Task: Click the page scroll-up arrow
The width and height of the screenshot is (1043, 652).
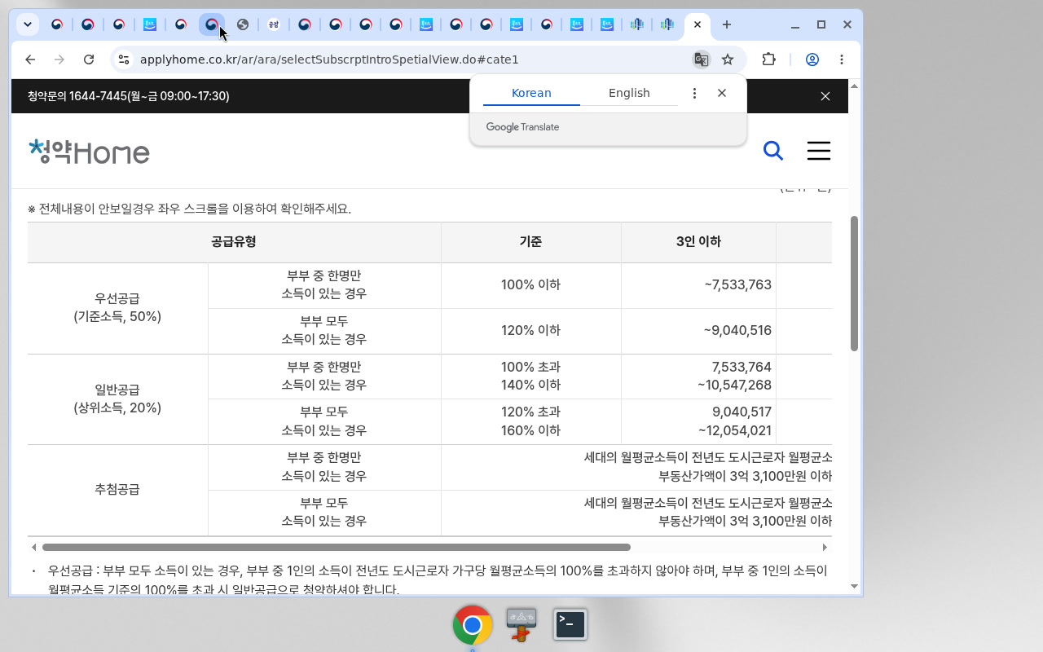Action: tap(854, 86)
